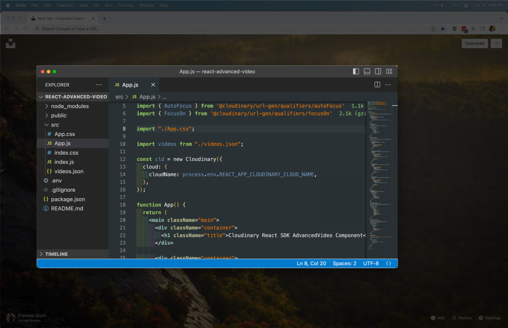Click the Download button in browser page
Screen dimensions: 508x328
(474, 43)
